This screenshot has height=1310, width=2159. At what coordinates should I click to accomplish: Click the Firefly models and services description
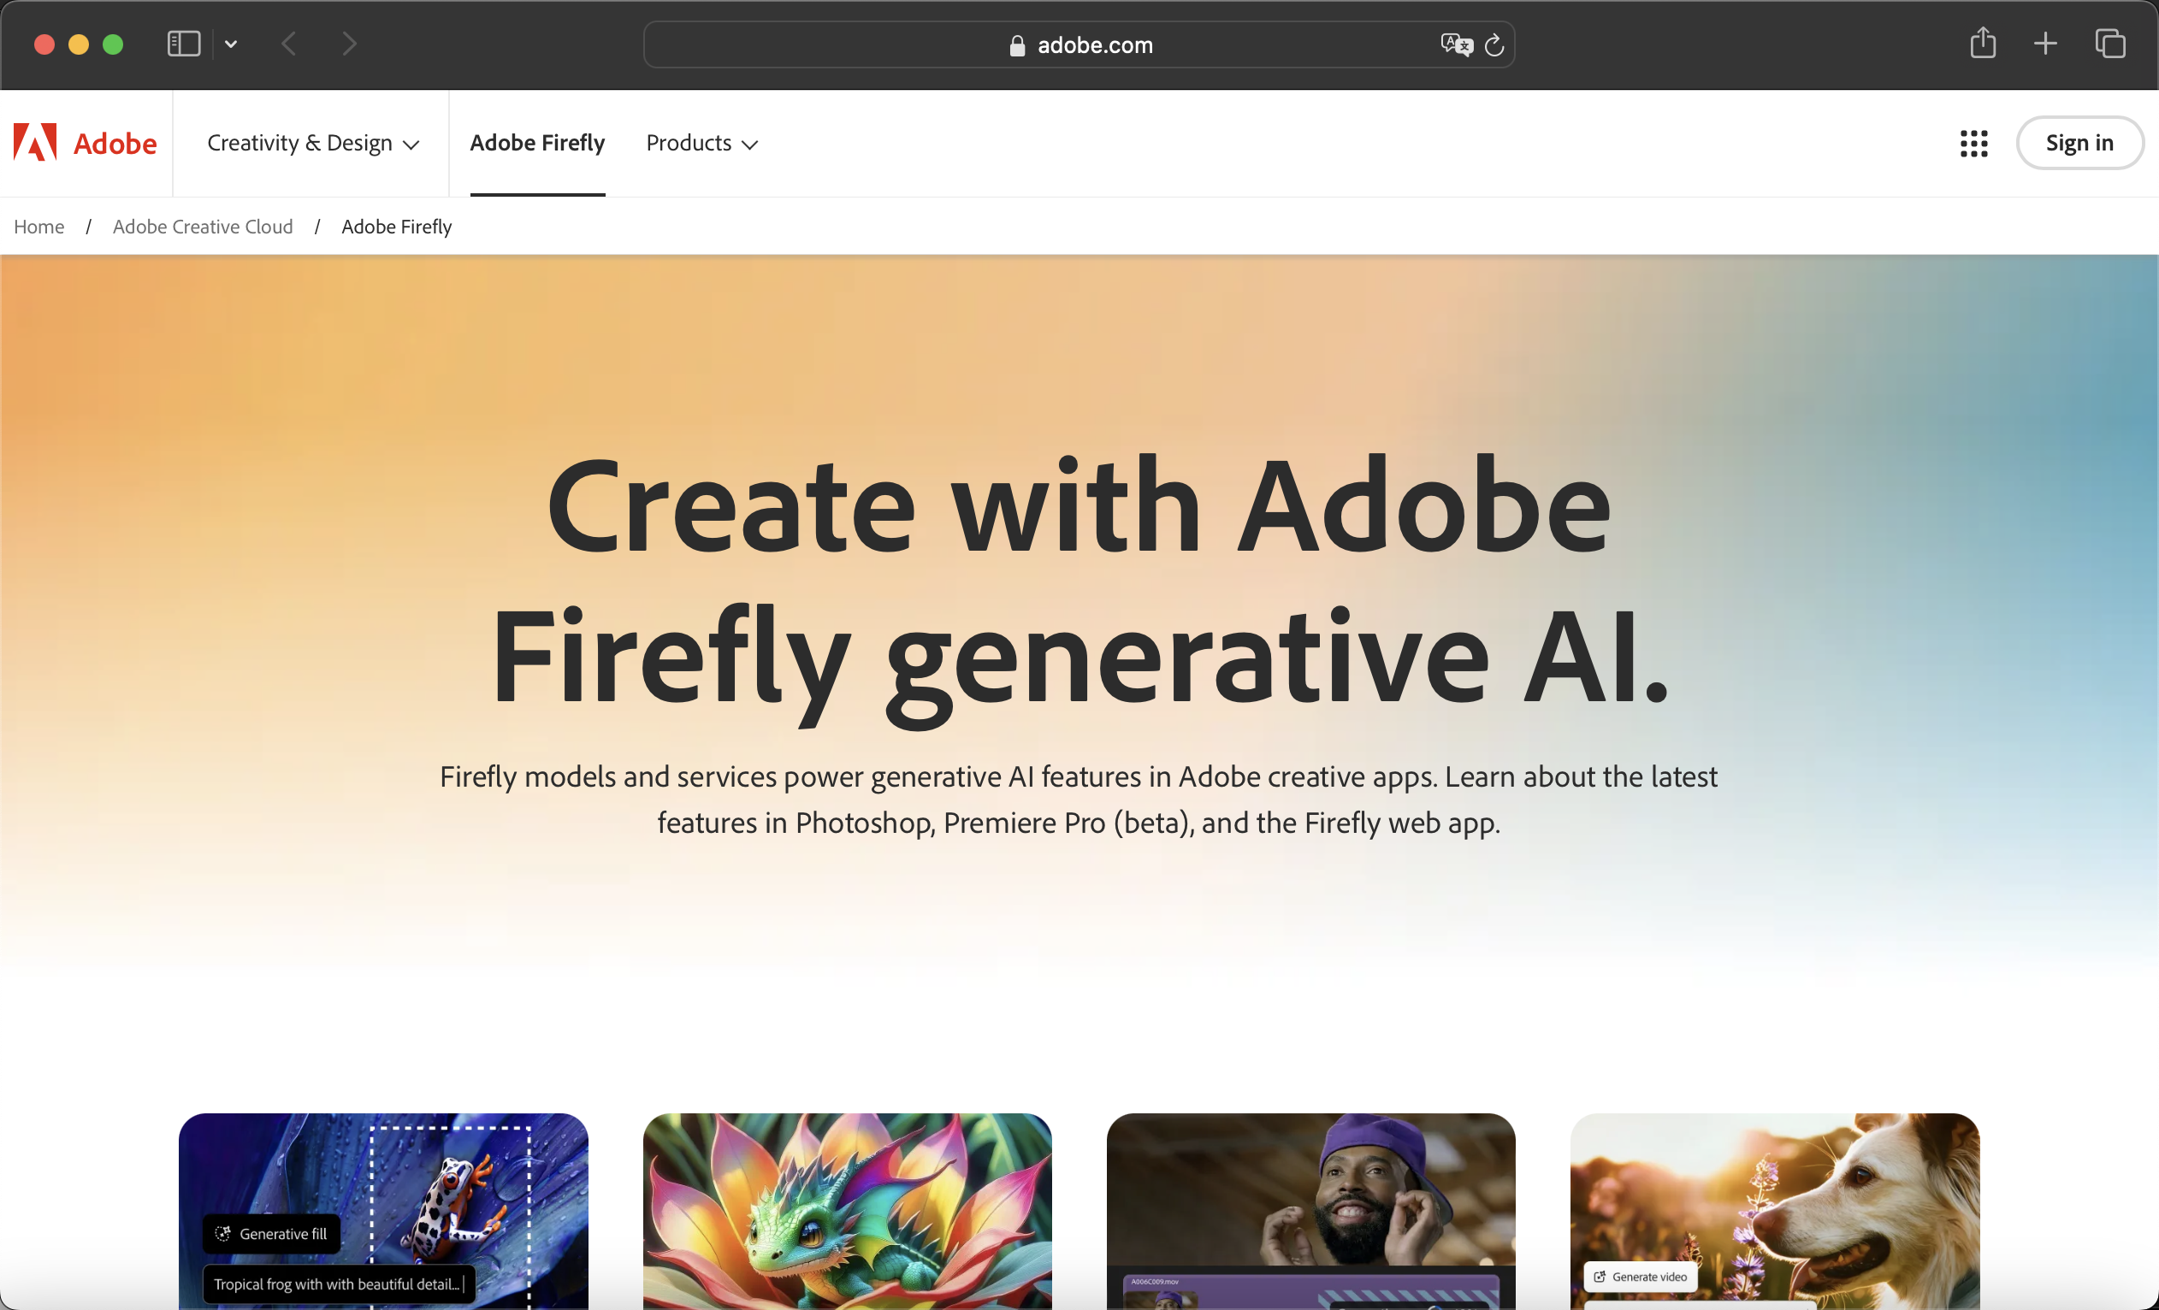tap(1079, 800)
